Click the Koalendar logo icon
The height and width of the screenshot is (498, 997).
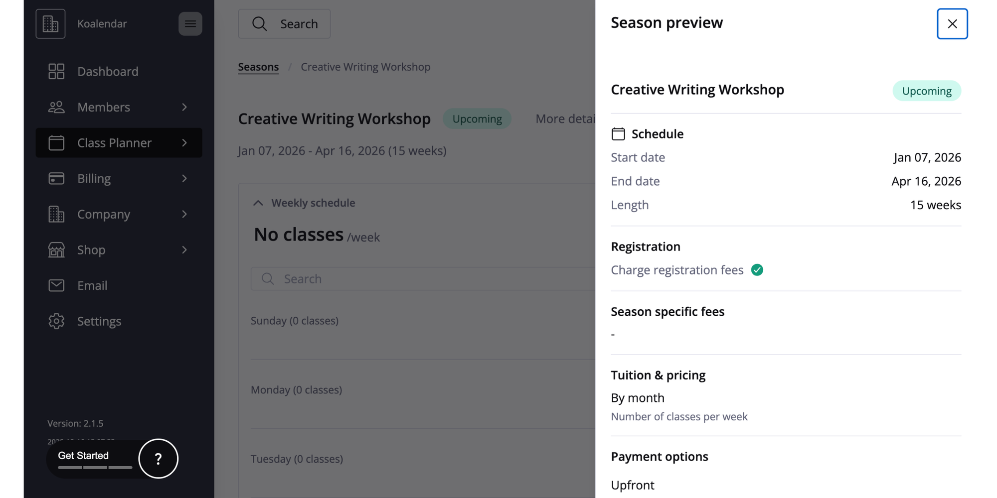[x=50, y=23]
